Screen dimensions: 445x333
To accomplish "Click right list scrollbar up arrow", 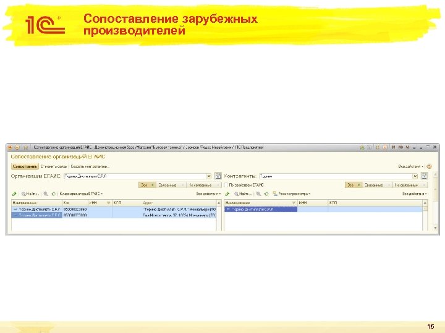I will click(425, 203).
